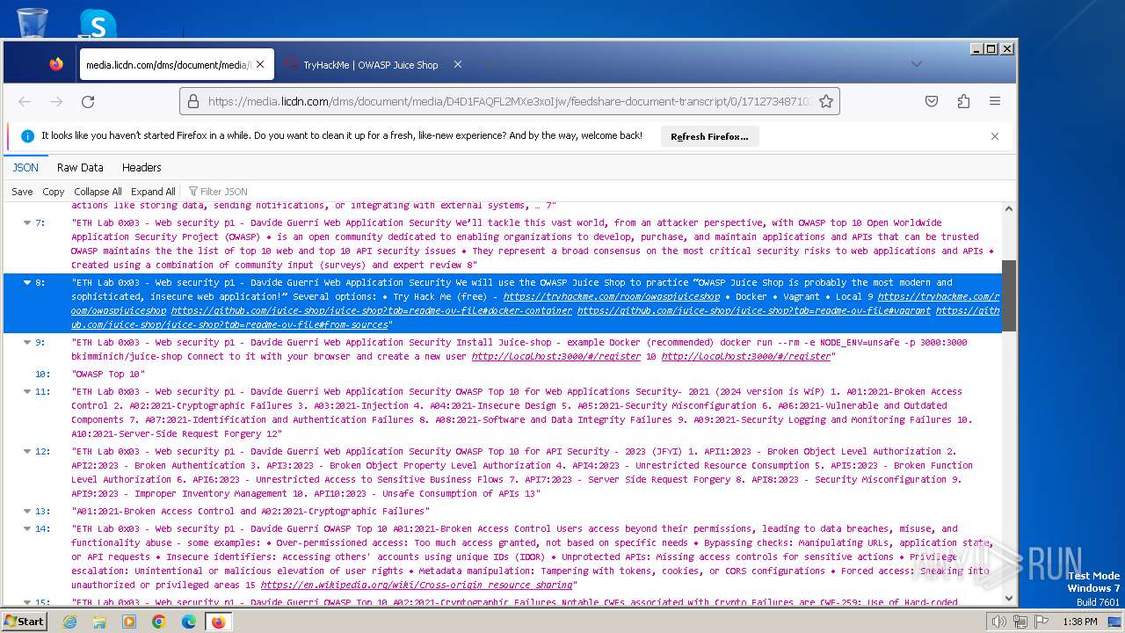The image size is (1125, 633).
Task: Click the Firefox logo icon in tab bar
Action: [x=56, y=64]
